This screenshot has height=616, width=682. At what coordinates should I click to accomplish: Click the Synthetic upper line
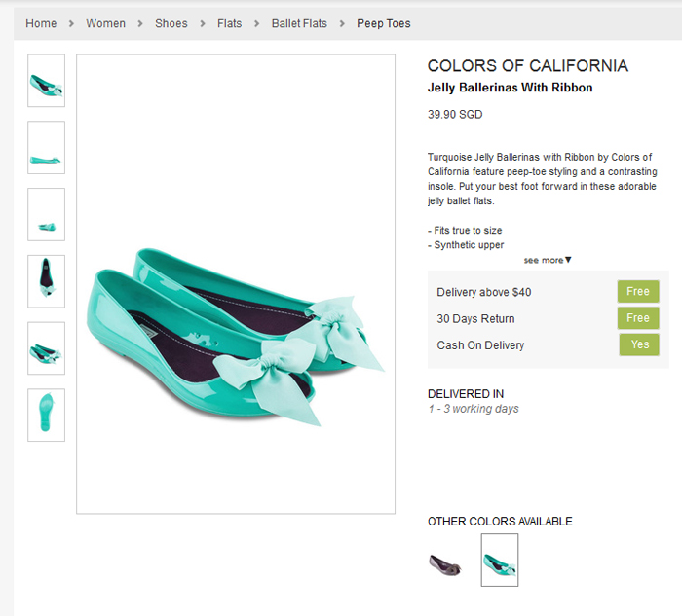(466, 245)
